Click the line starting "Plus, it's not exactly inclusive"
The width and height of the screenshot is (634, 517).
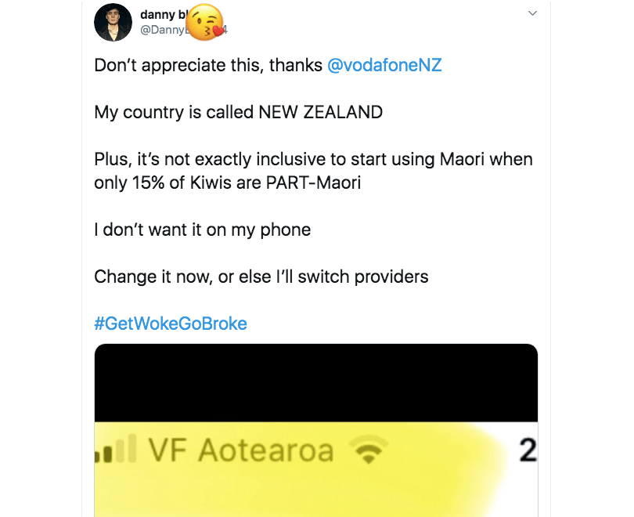coord(313,159)
